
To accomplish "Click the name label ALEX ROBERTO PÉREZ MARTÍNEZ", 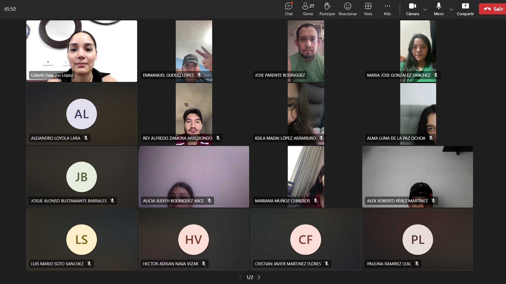I will click(397, 201).
